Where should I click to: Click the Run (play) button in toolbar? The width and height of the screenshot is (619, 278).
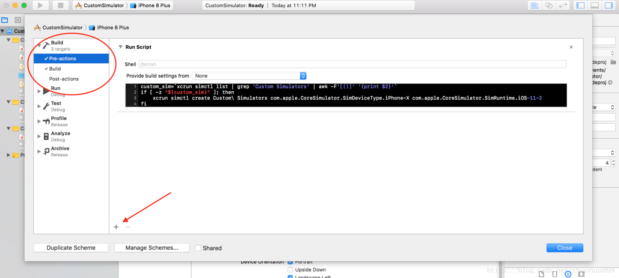click(x=40, y=5)
